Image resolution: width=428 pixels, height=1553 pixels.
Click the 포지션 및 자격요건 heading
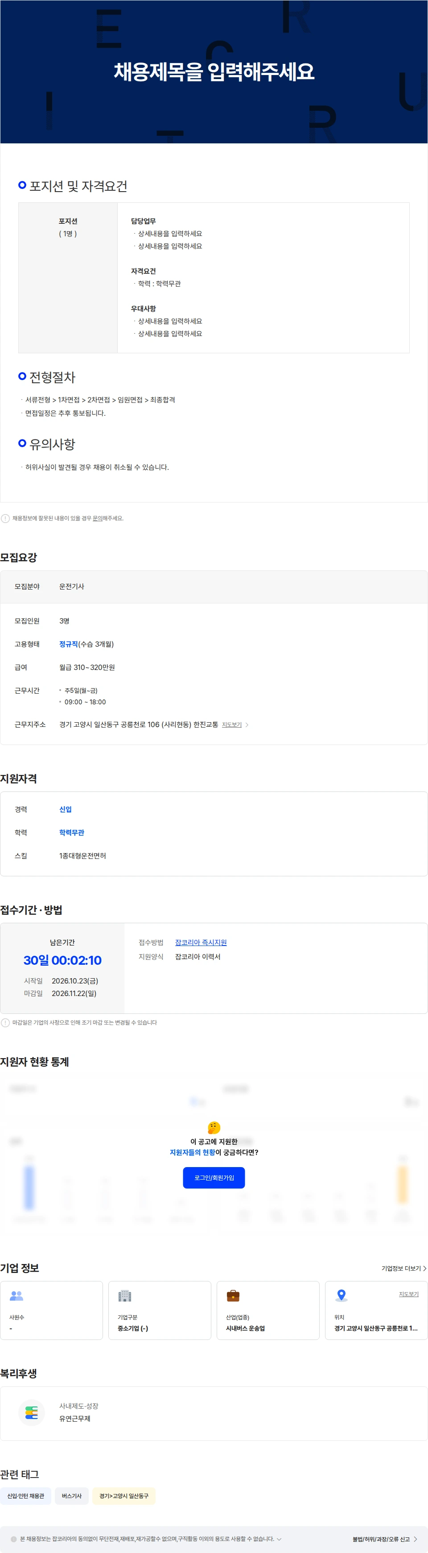click(x=78, y=186)
